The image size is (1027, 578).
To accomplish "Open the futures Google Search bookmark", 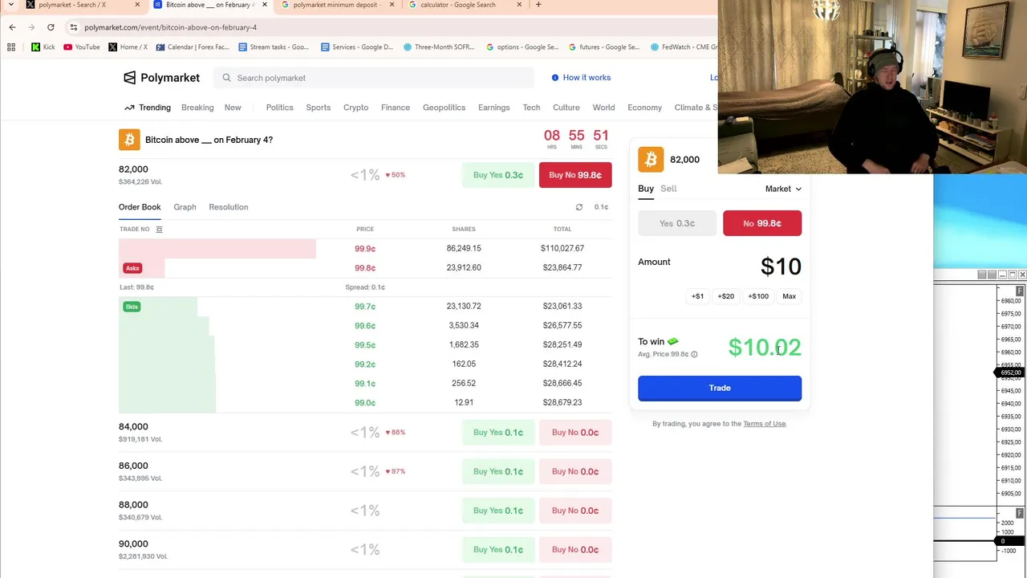I will (604, 47).
